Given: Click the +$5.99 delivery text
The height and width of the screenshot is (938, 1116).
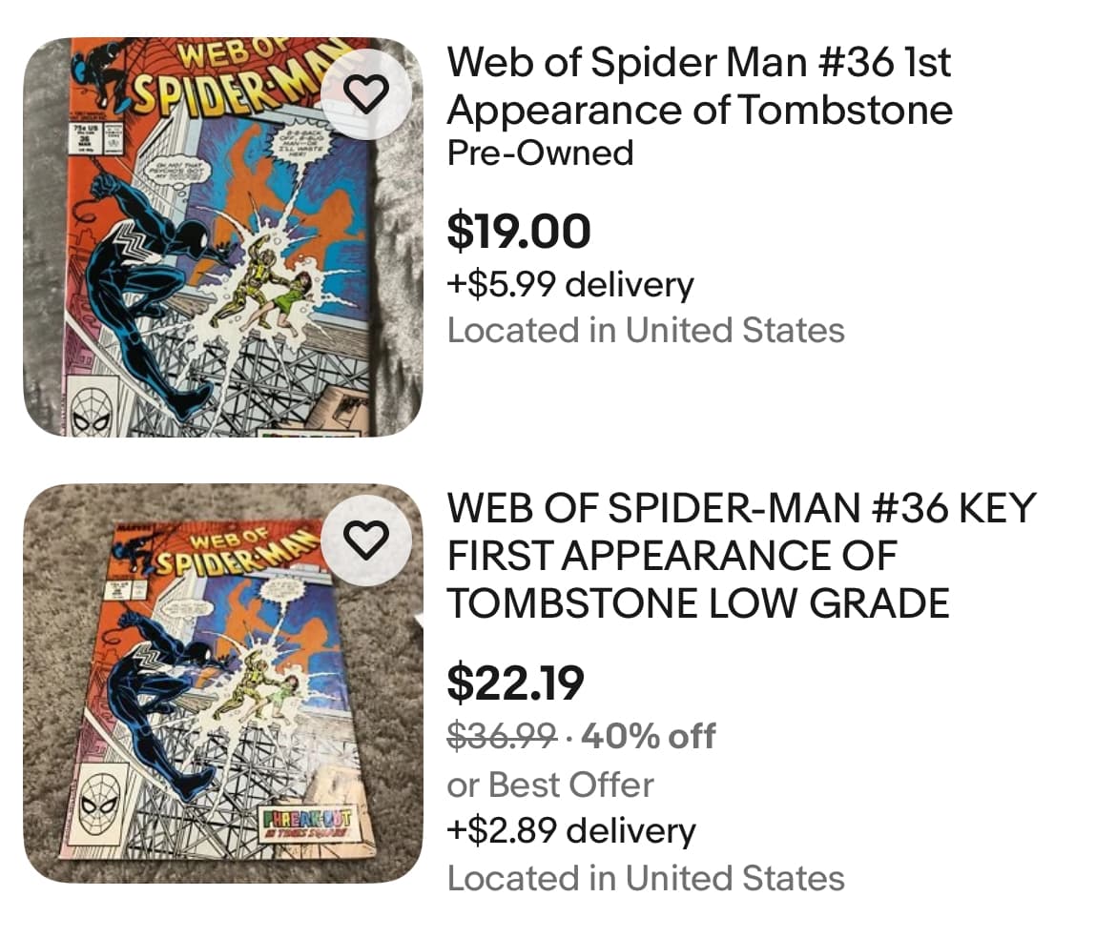Looking at the screenshot, I should (x=570, y=284).
